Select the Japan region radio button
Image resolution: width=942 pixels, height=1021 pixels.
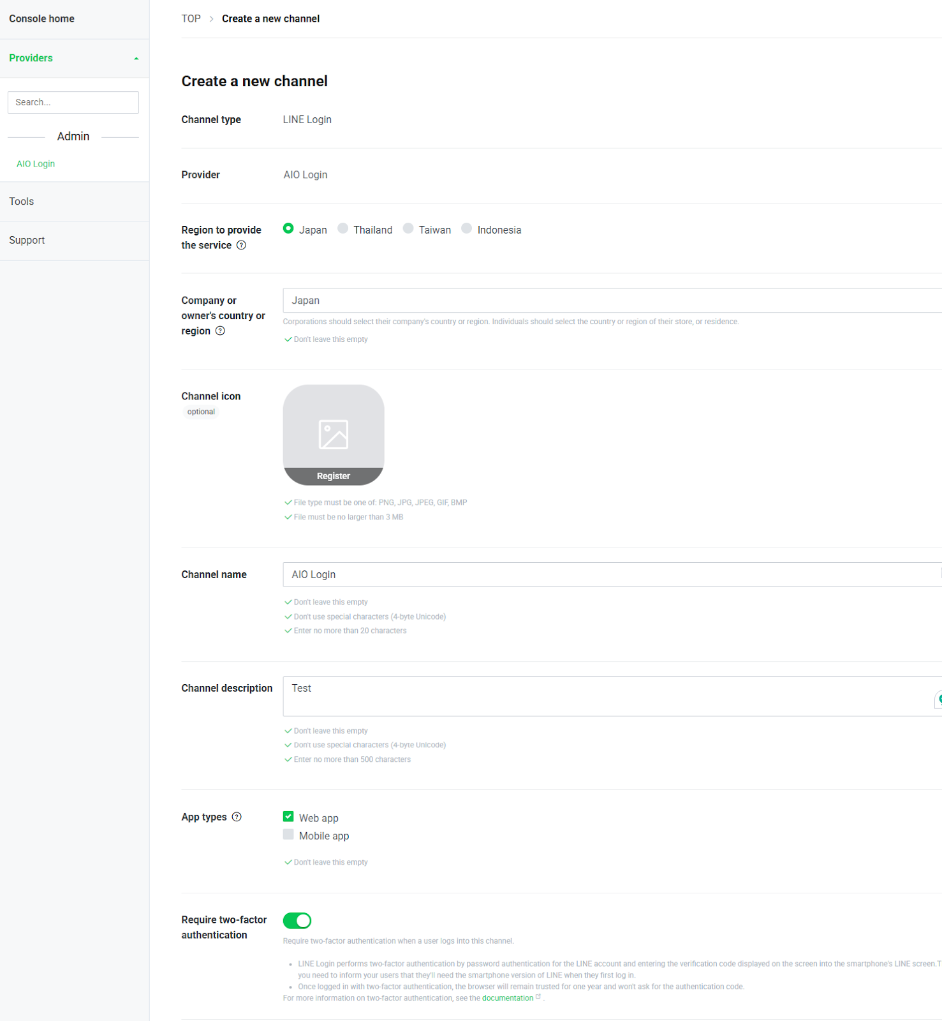click(288, 228)
